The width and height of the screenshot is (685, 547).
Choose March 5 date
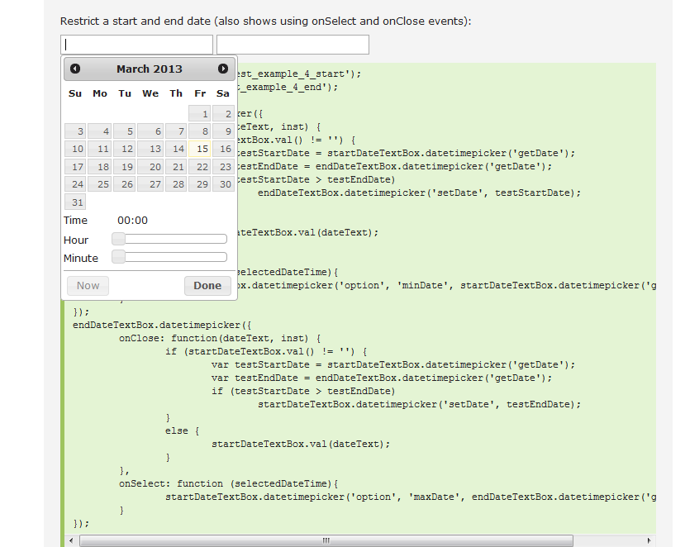pos(124,131)
